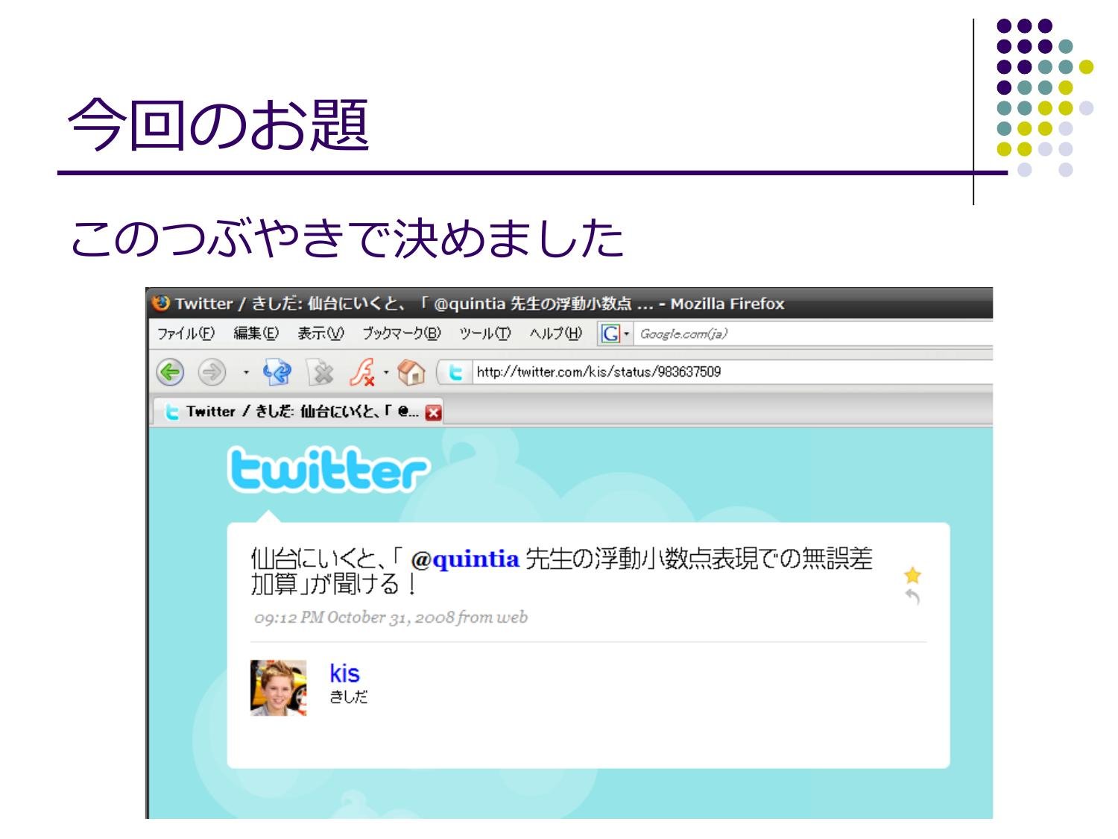Click the kis profile avatar photo
The width and height of the screenshot is (1118, 839).
(278, 688)
